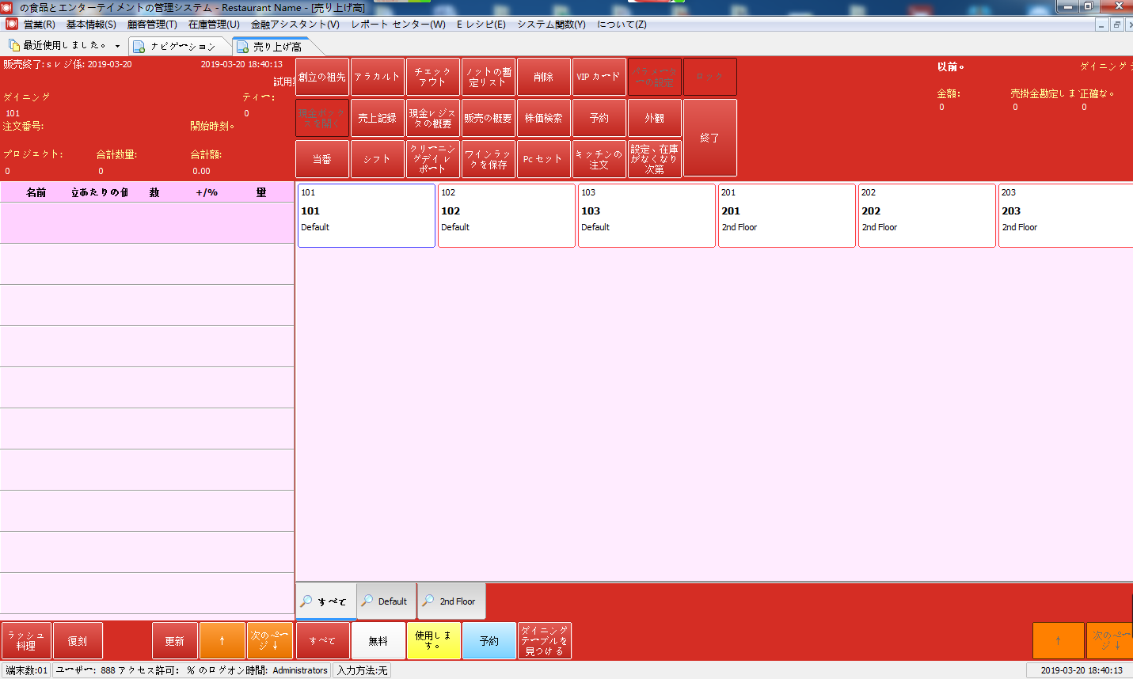Select dining table 202 on 2nd Floor

(927, 215)
